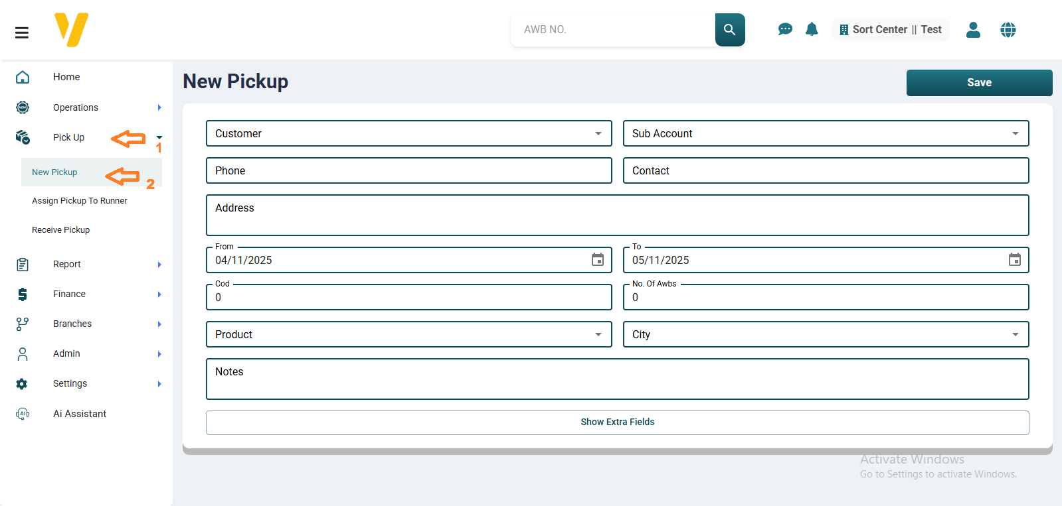The image size is (1062, 506).
Task: Click the Notes text area
Action: 618,379
